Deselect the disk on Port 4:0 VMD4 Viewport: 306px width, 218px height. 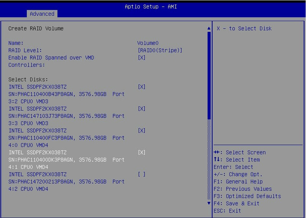[141, 130]
